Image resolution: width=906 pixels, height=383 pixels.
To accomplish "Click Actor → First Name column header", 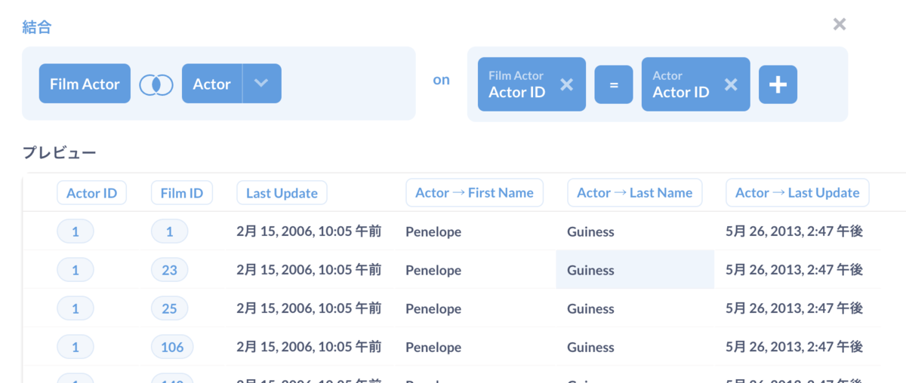I will (x=474, y=193).
